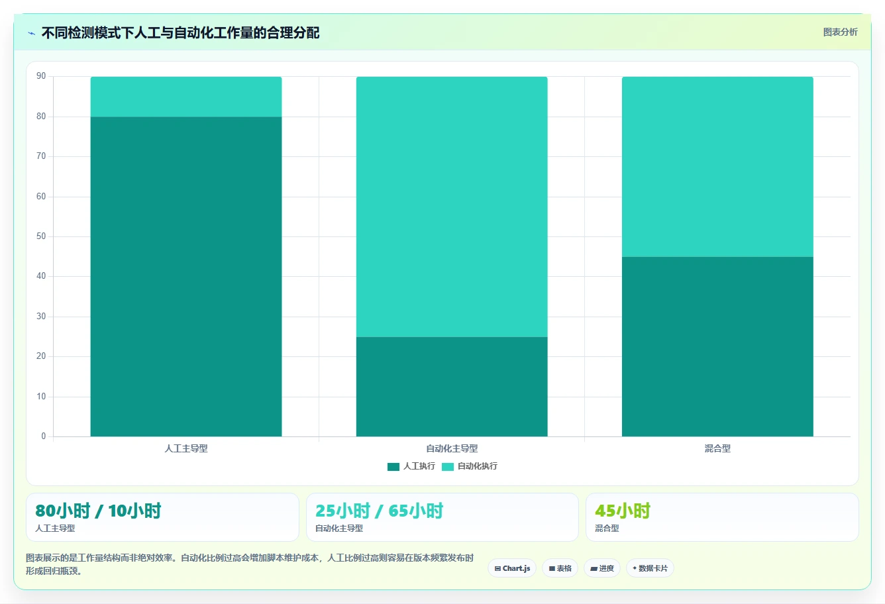The width and height of the screenshot is (885, 604).
Task: Click the light teal 自动化执行 legend swatch
Action: point(448,466)
